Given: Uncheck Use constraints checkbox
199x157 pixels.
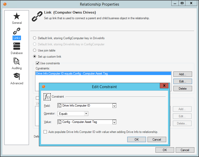Looking at the screenshot, I should [37, 63].
